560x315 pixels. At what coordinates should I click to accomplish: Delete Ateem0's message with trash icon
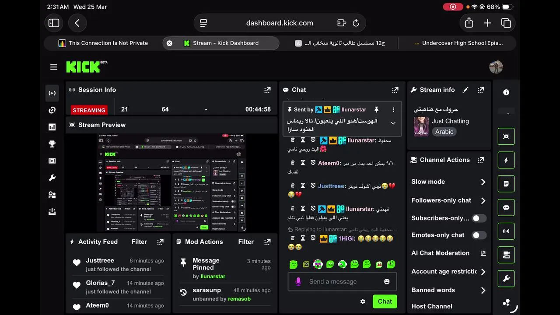[293, 163]
